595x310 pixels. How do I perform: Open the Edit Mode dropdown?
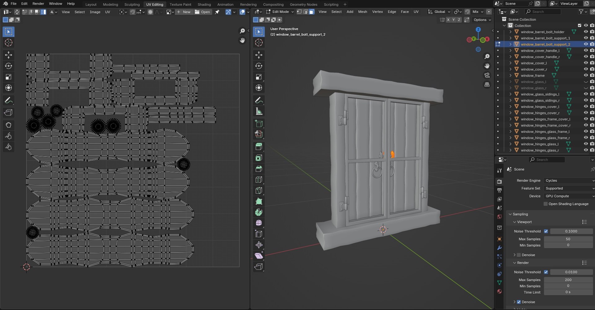point(280,12)
